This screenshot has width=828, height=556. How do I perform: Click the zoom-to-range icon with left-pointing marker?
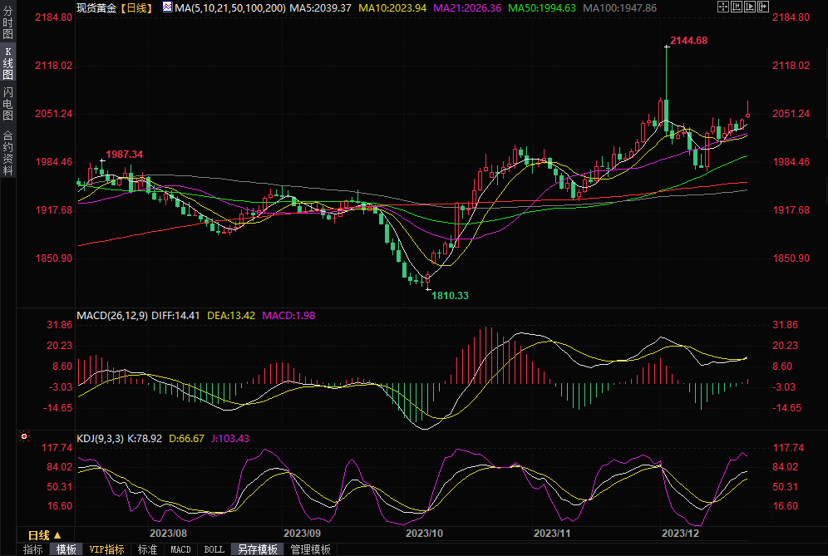737,7
